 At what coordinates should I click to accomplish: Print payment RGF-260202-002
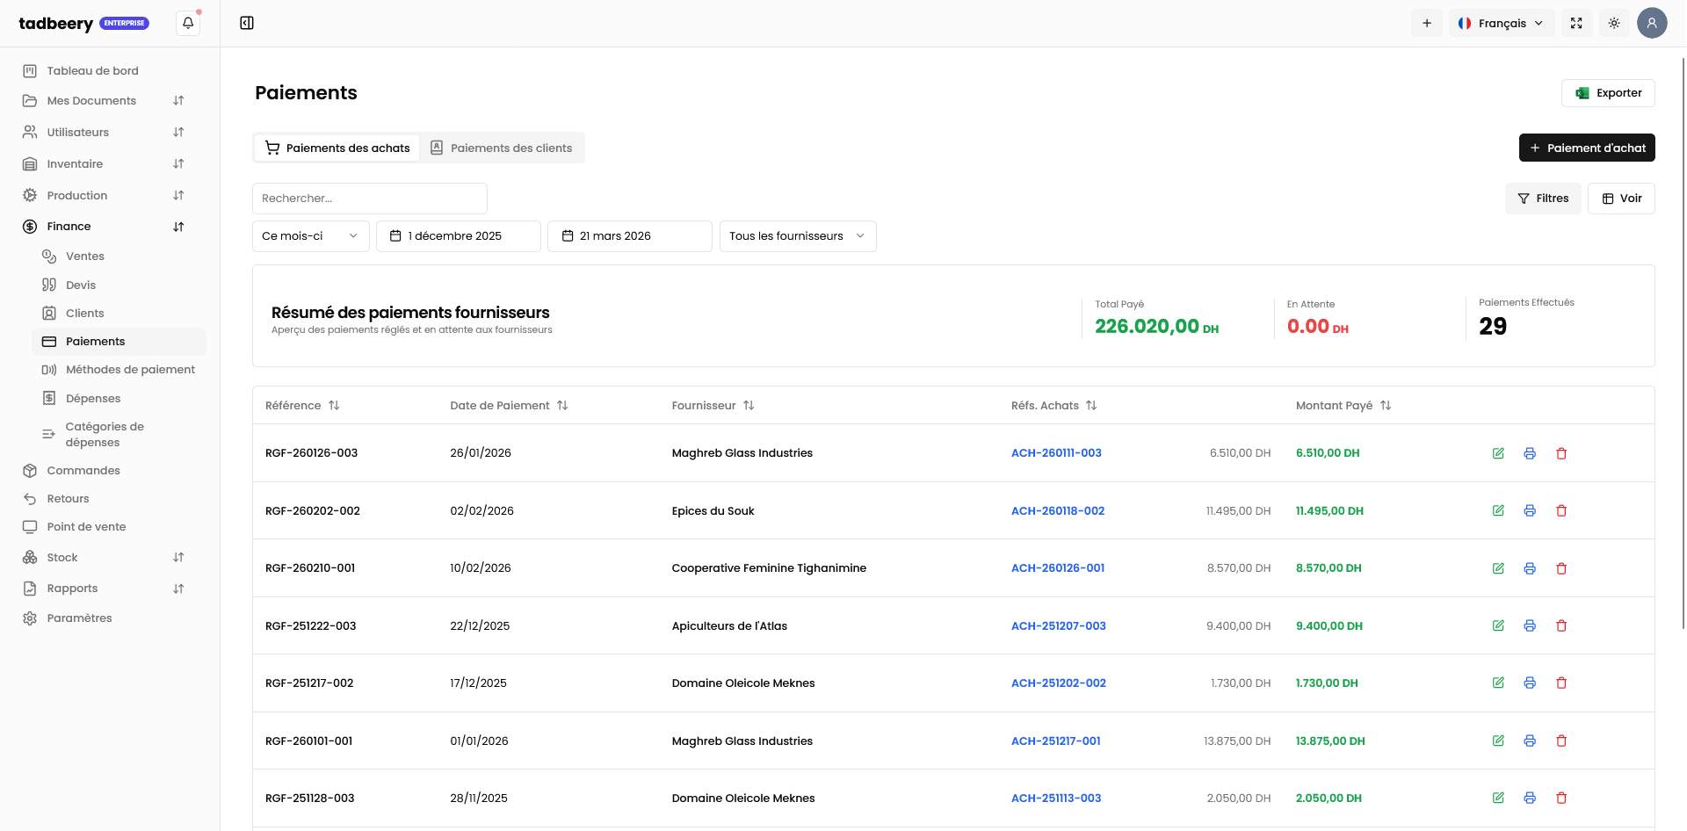1530,510
